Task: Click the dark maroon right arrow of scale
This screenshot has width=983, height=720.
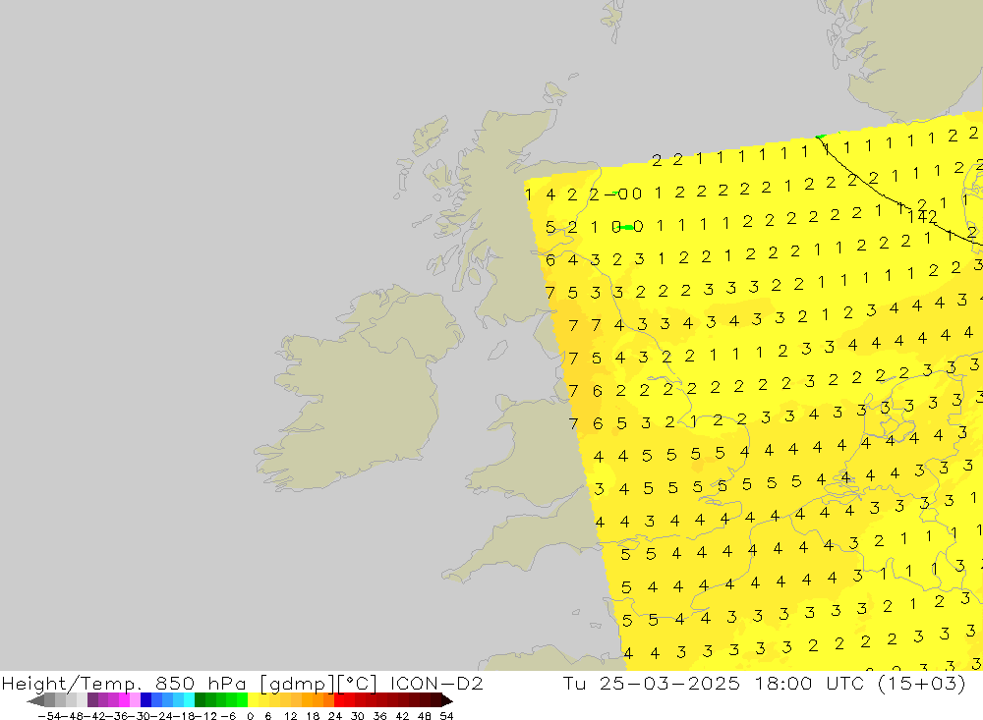Action: click(447, 700)
